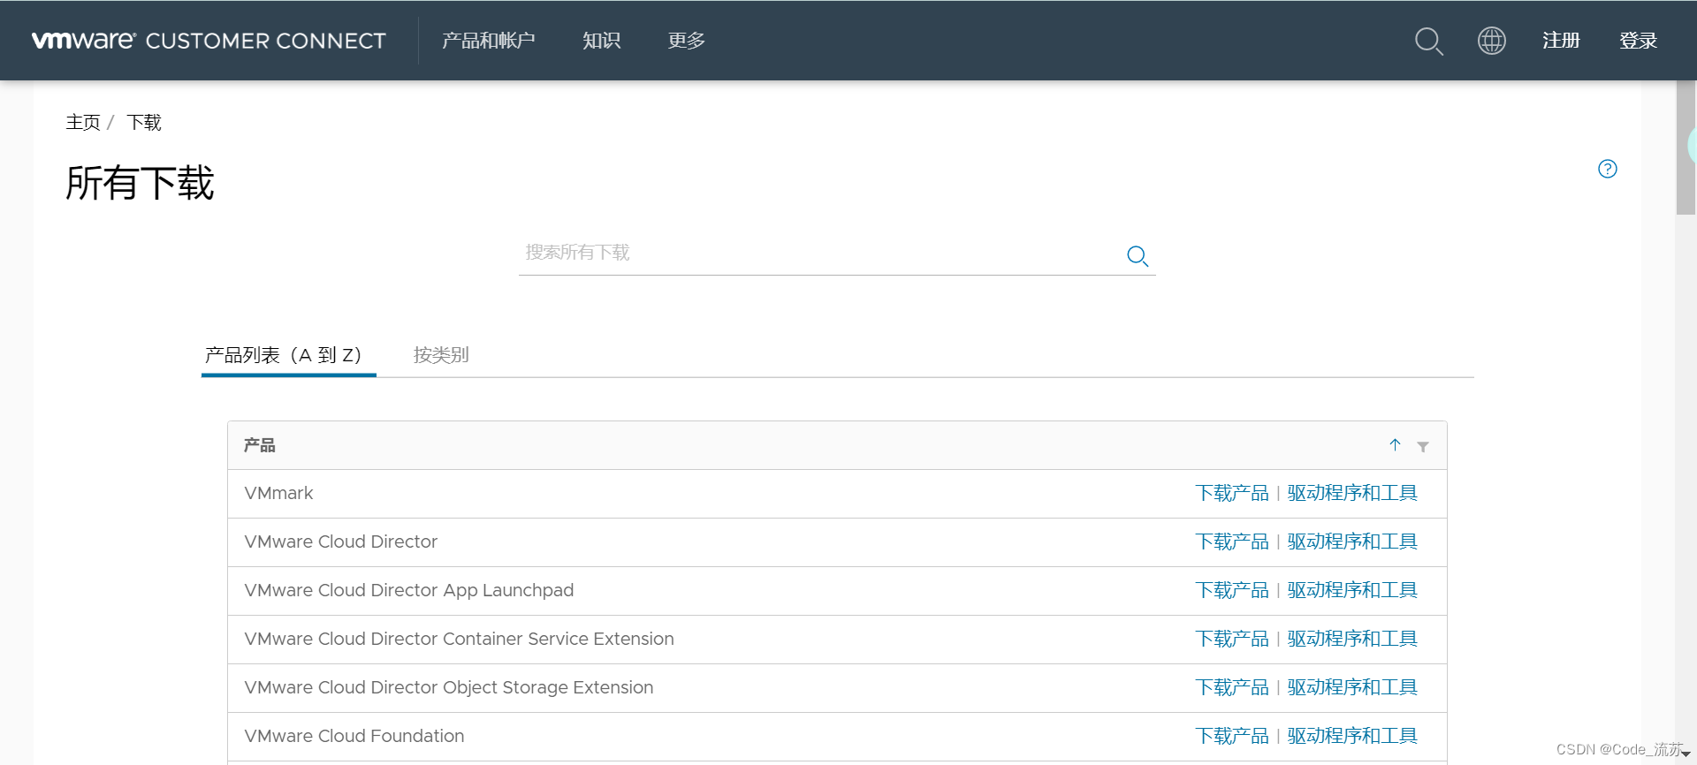This screenshot has width=1697, height=765.
Task: Click 下载产品 for Cloud Director App Launchpad
Action: (x=1232, y=590)
